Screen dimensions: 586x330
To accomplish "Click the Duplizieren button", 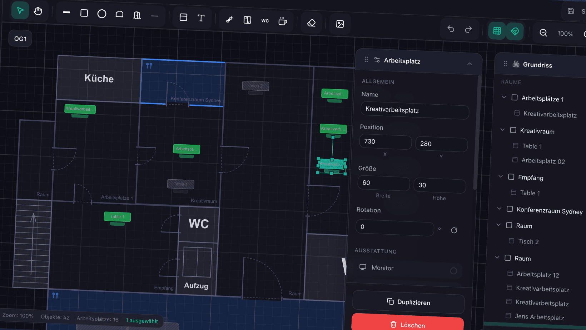I will 408,302.
